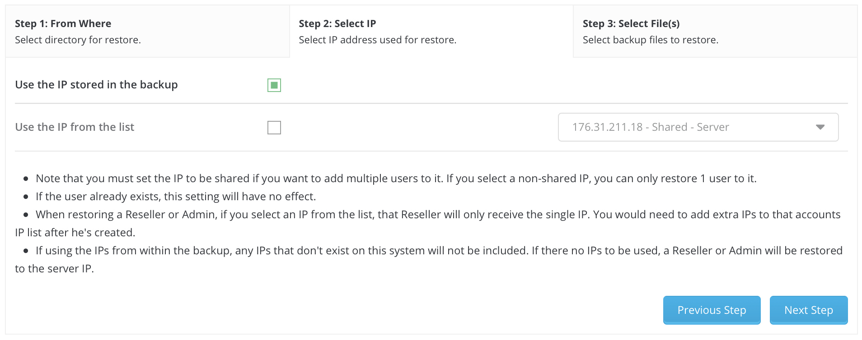Click 'Select backup files to restore' description
Screen dimensions: 862x340
[x=650, y=40]
